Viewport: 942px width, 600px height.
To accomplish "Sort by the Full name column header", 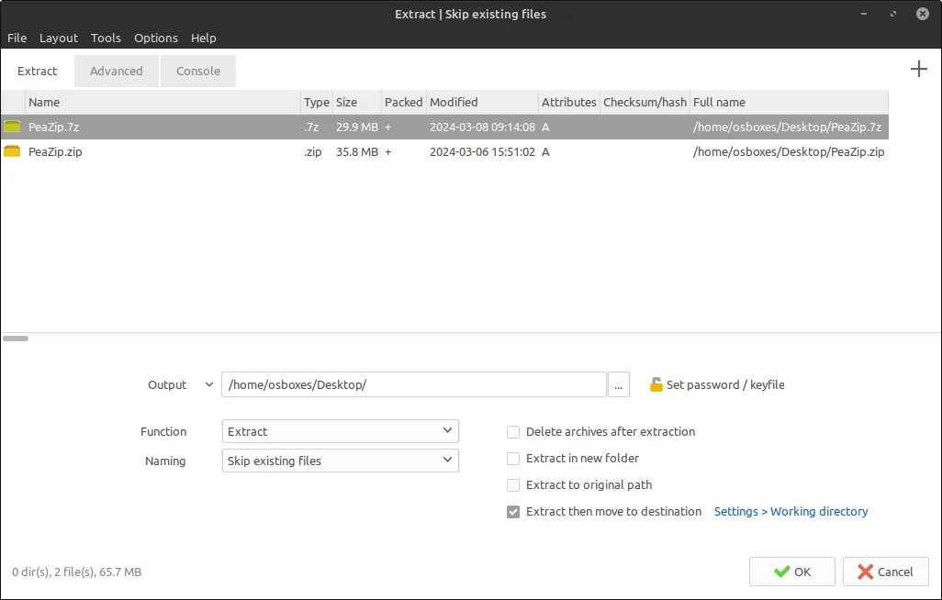I will (789, 102).
